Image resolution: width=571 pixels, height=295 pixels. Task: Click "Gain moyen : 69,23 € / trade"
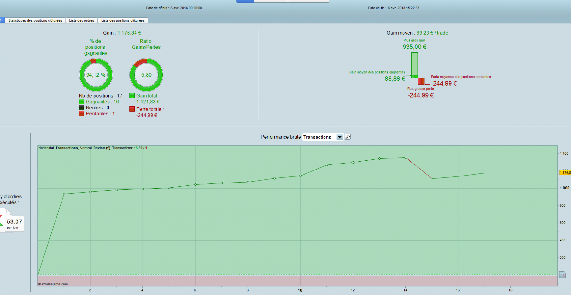point(417,33)
